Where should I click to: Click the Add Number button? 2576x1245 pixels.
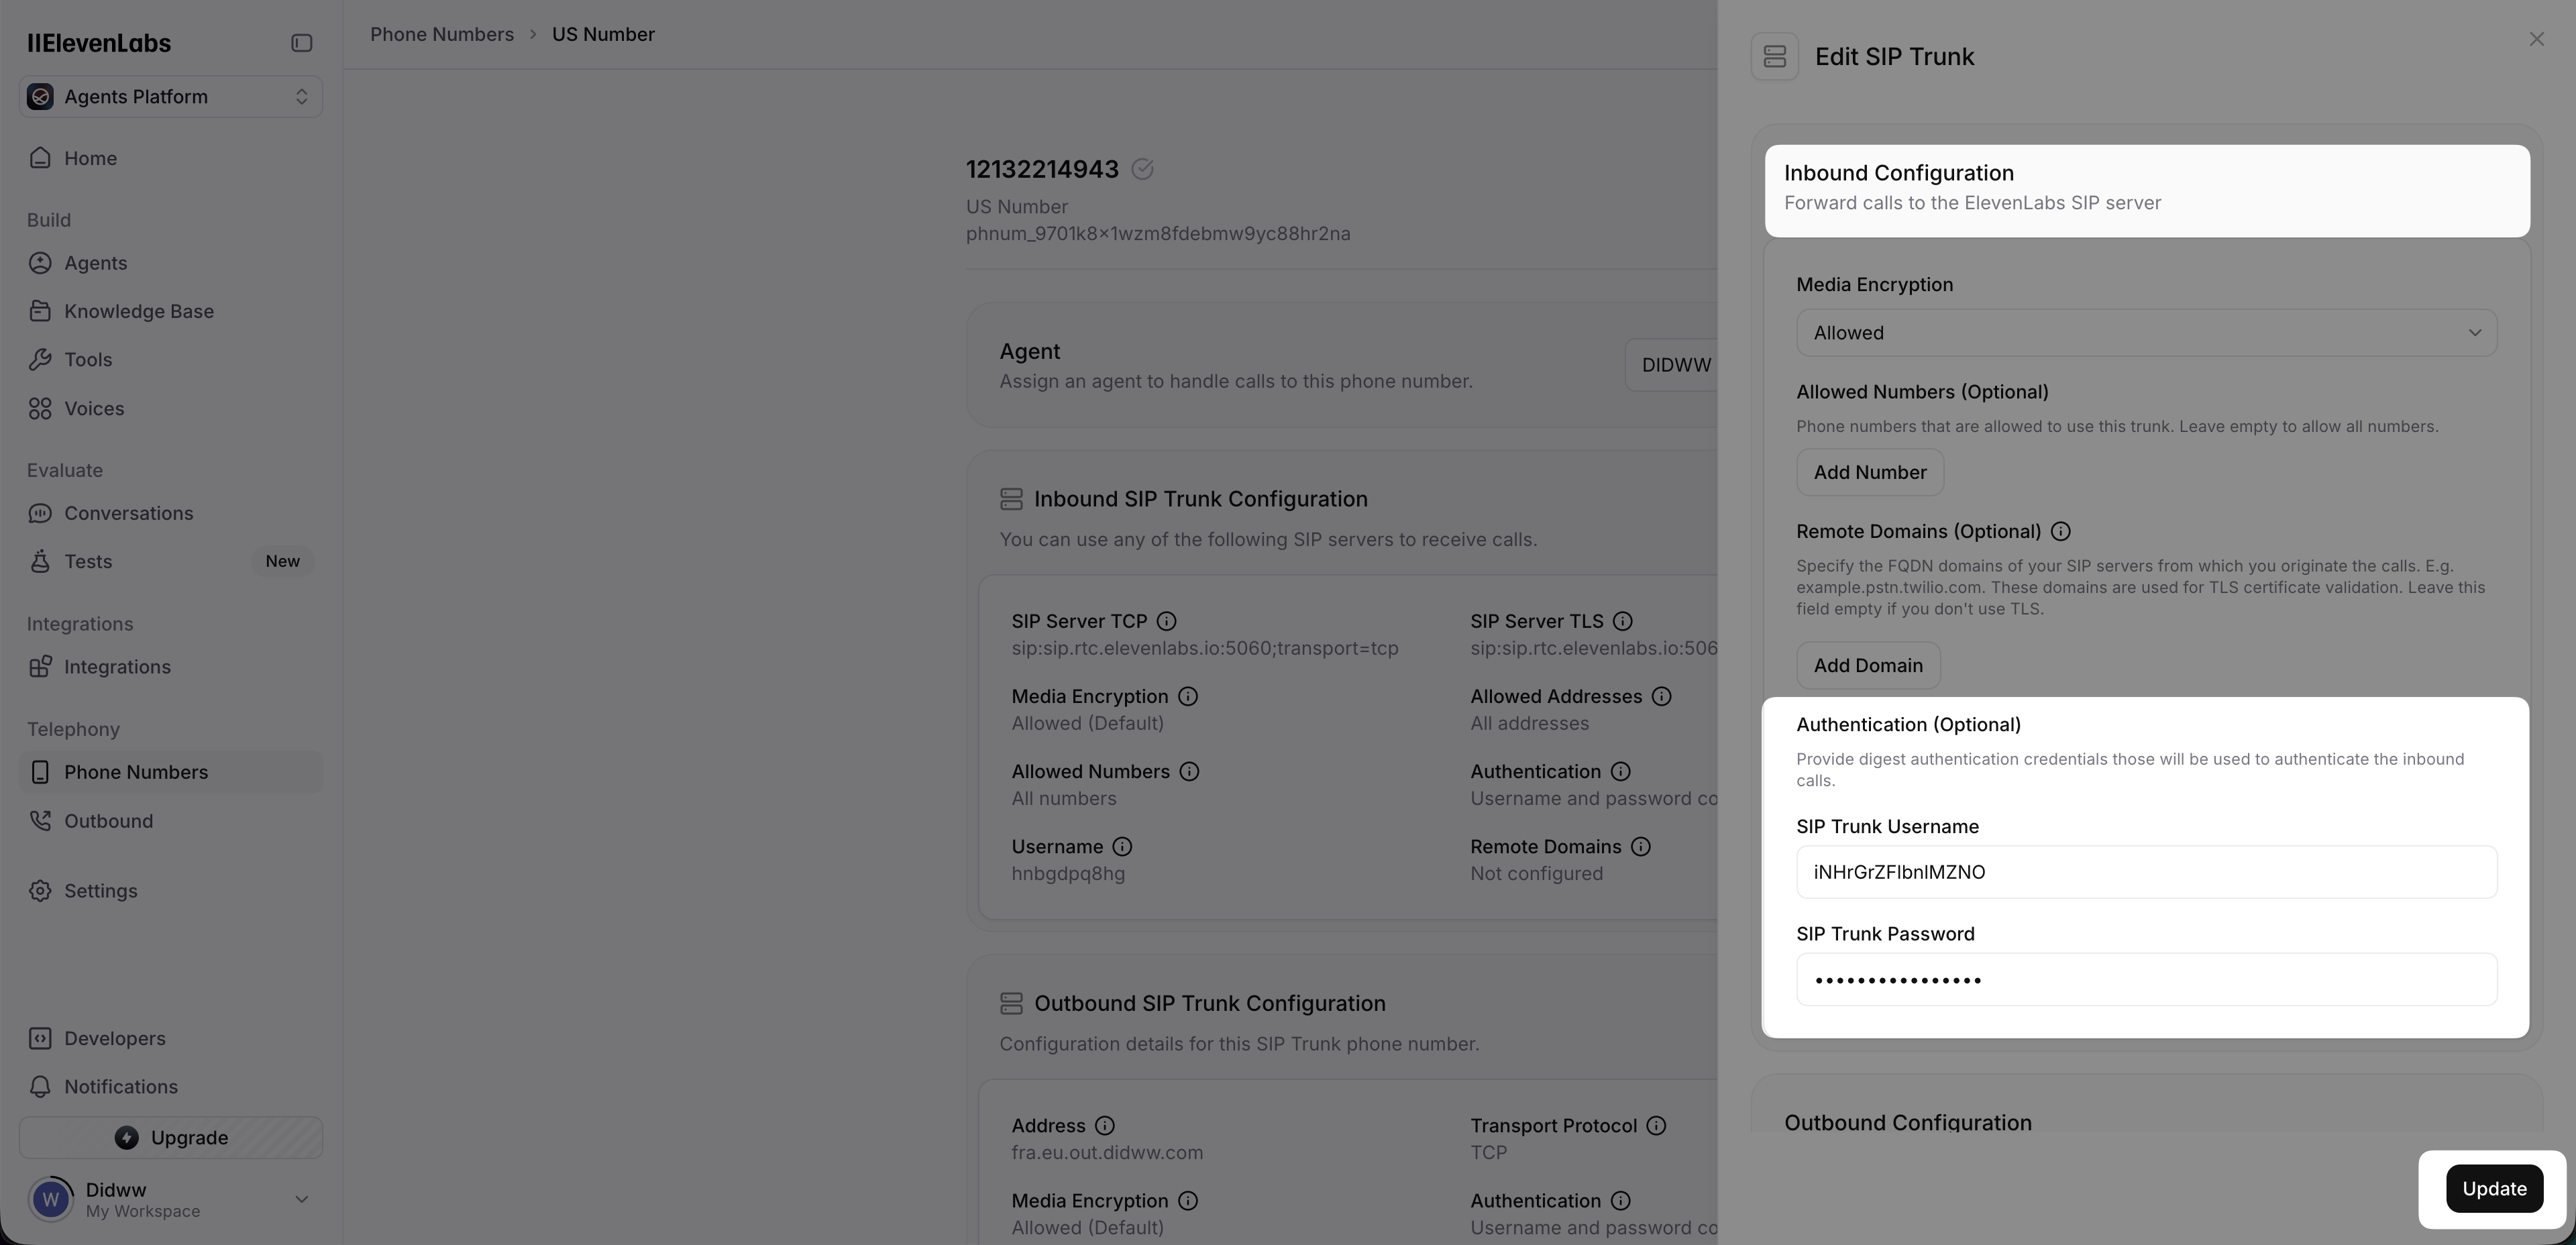point(1869,473)
